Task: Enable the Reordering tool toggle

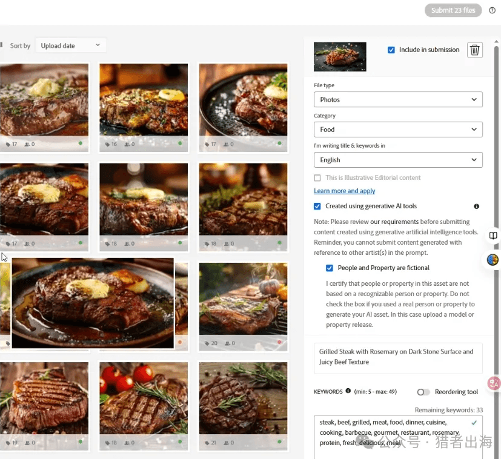Action: 423,392
